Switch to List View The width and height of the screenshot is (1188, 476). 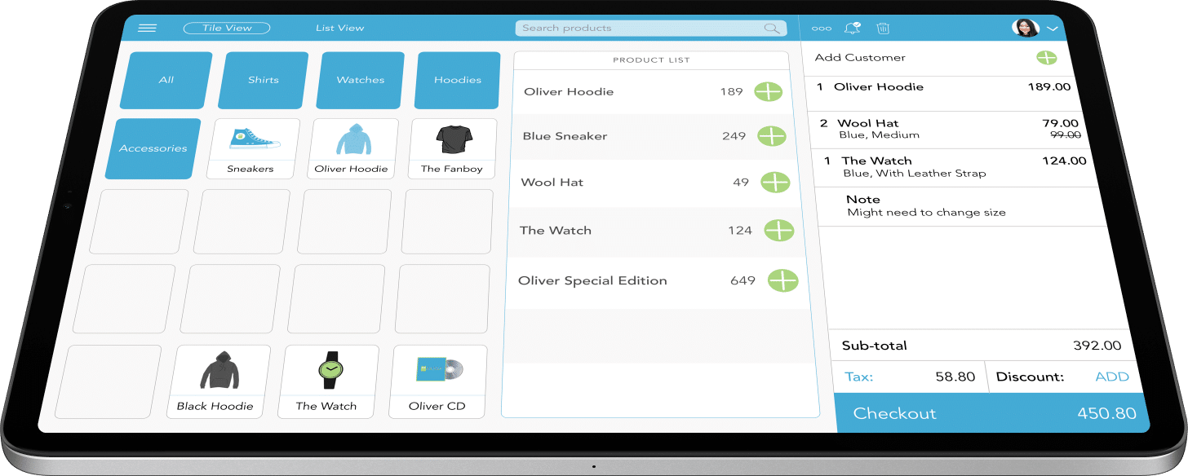click(339, 28)
